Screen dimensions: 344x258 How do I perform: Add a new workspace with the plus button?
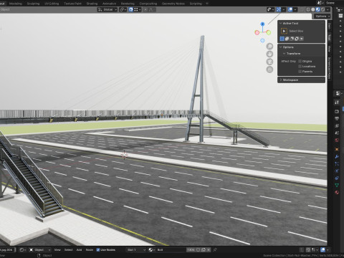tap(207, 4)
